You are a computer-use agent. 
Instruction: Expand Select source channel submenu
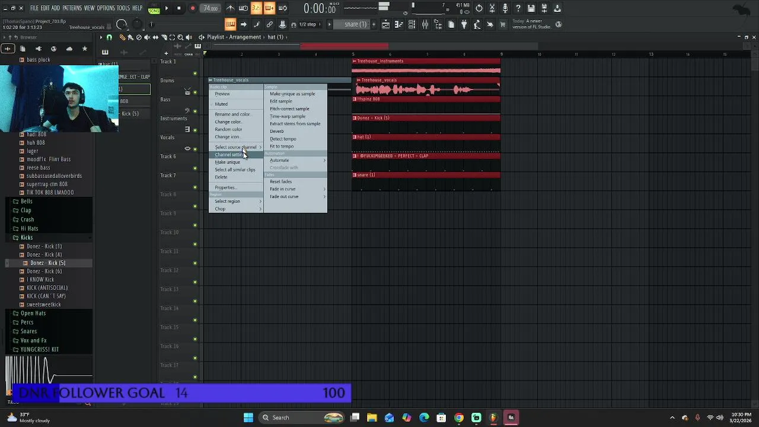(235, 147)
